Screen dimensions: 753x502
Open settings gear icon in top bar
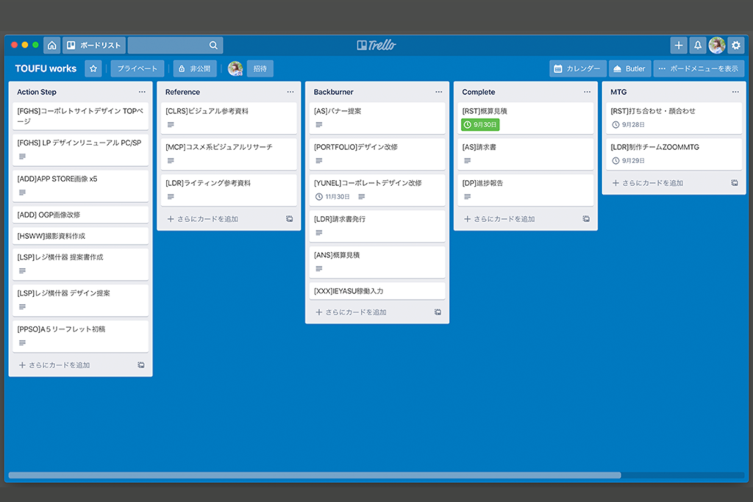coord(735,45)
